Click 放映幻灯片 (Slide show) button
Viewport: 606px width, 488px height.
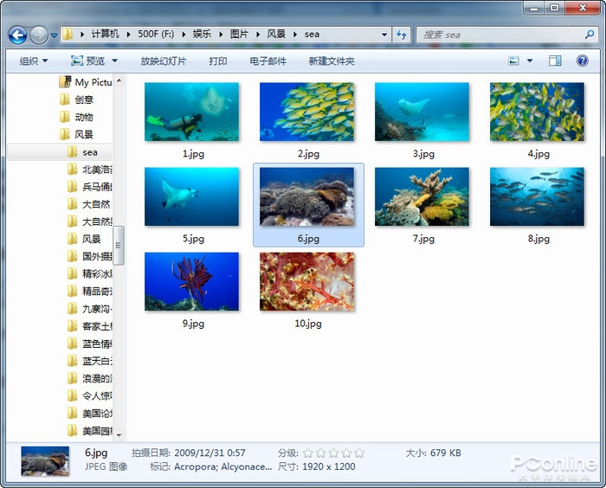[x=164, y=61]
